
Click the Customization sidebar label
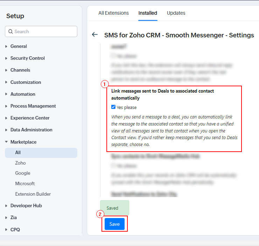point(26,82)
